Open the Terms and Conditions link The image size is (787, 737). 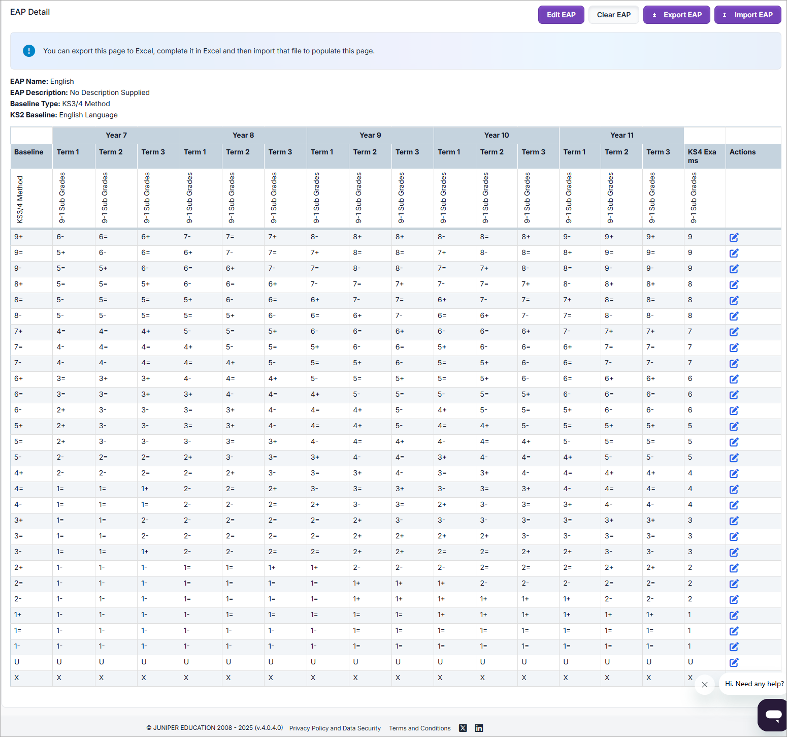[419, 728]
